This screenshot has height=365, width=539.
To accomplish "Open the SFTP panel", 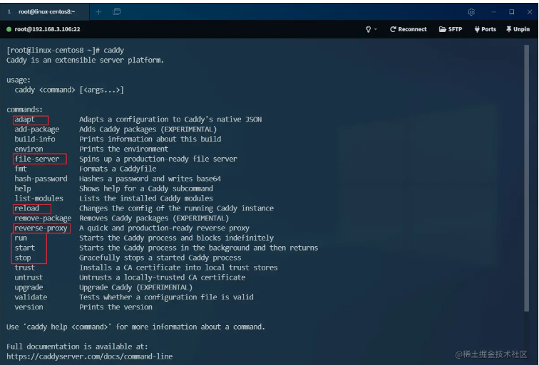I will point(451,29).
